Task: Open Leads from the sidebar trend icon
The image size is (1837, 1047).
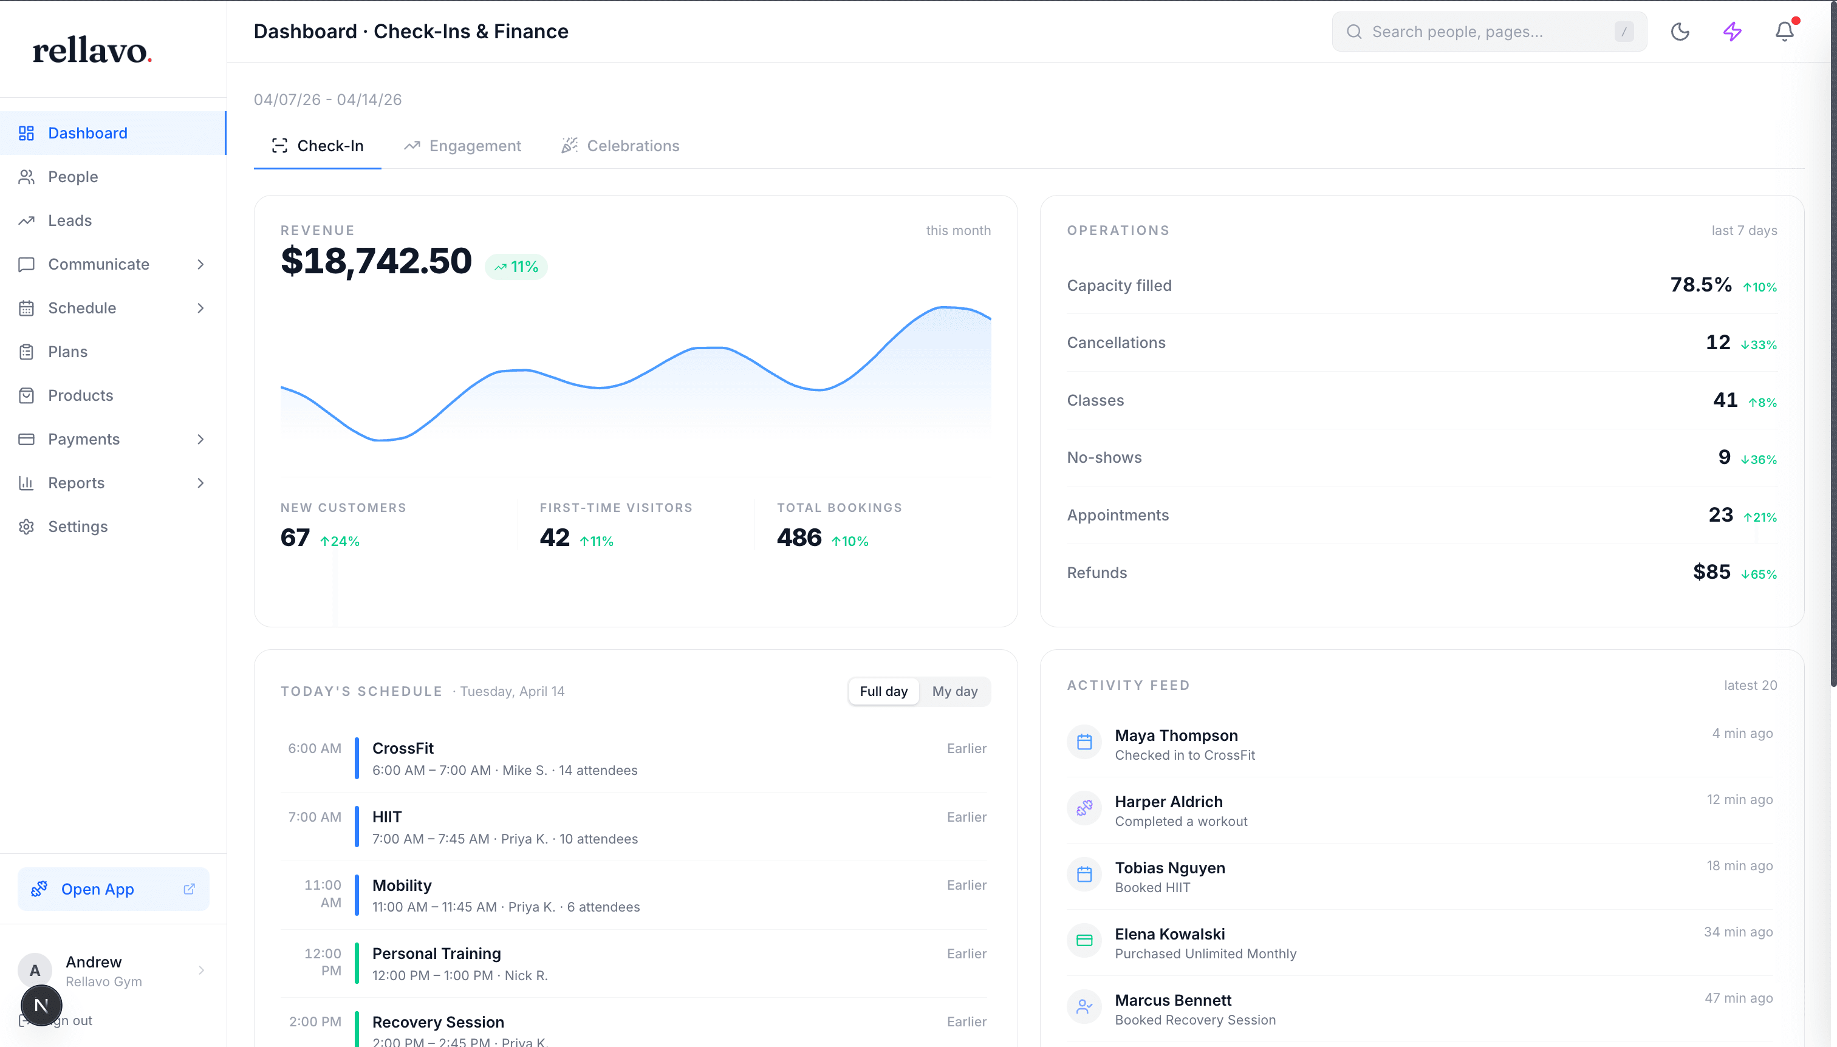Action: 27,220
